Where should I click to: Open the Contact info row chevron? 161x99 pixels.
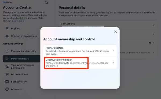(153, 25)
